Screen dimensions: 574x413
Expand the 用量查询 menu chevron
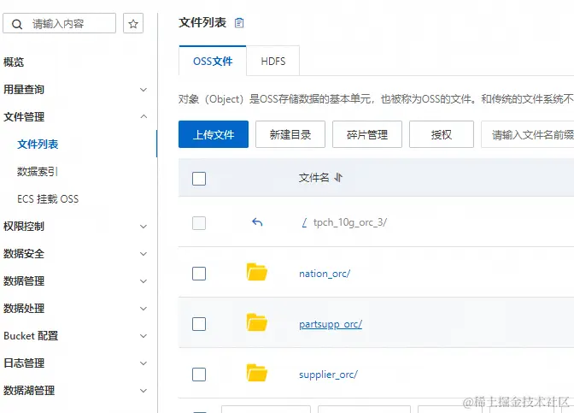tap(143, 90)
